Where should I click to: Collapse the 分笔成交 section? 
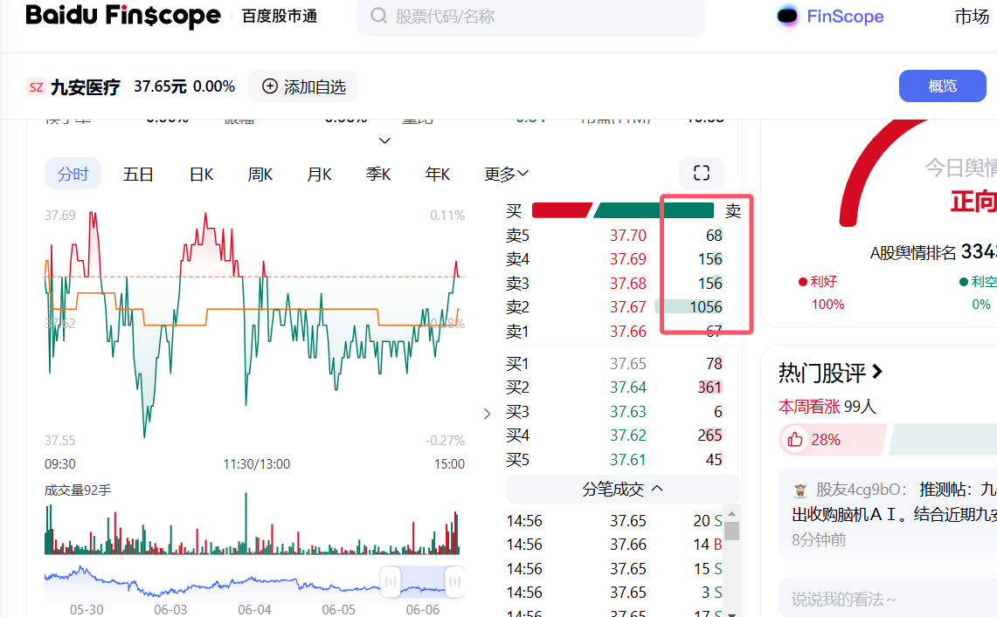coord(622,489)
